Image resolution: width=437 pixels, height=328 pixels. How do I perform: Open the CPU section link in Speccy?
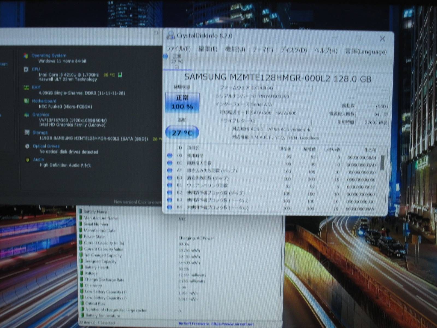(x=36, y=69)
